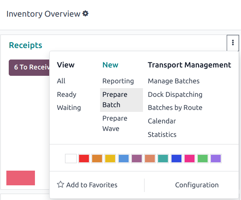
Task: Open Manage Batches
Action: click(x=174, y=81)
